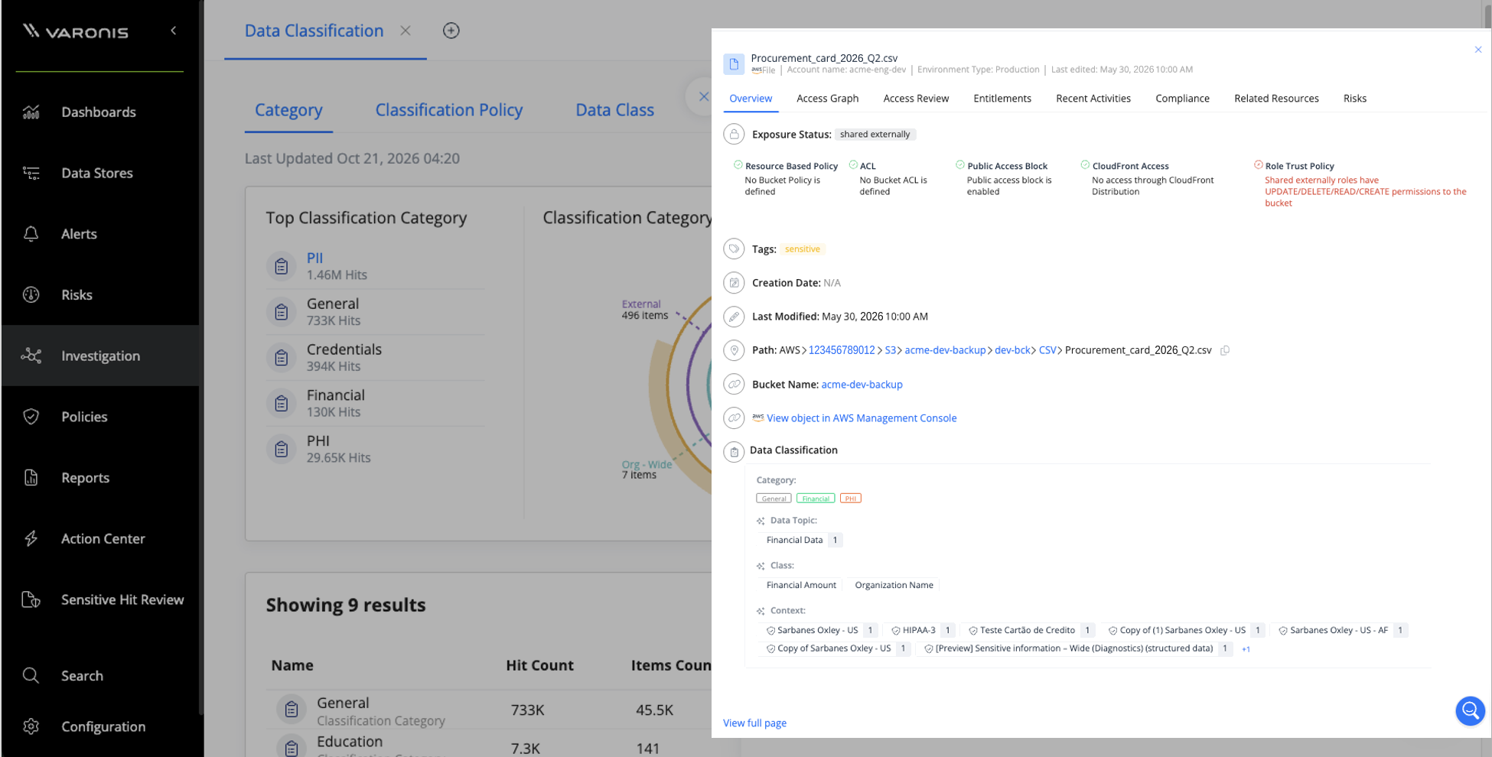Open the General classification category row

490,710
